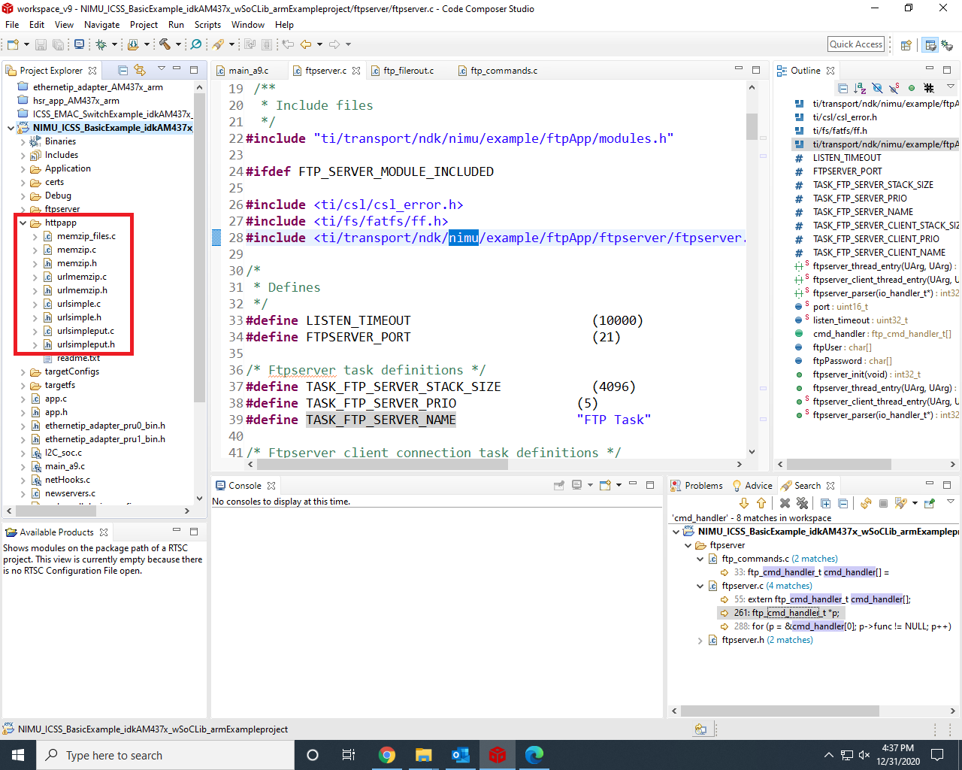Open the Scripts menu
The width and height of the screenshot is (962, 770).
207,25
